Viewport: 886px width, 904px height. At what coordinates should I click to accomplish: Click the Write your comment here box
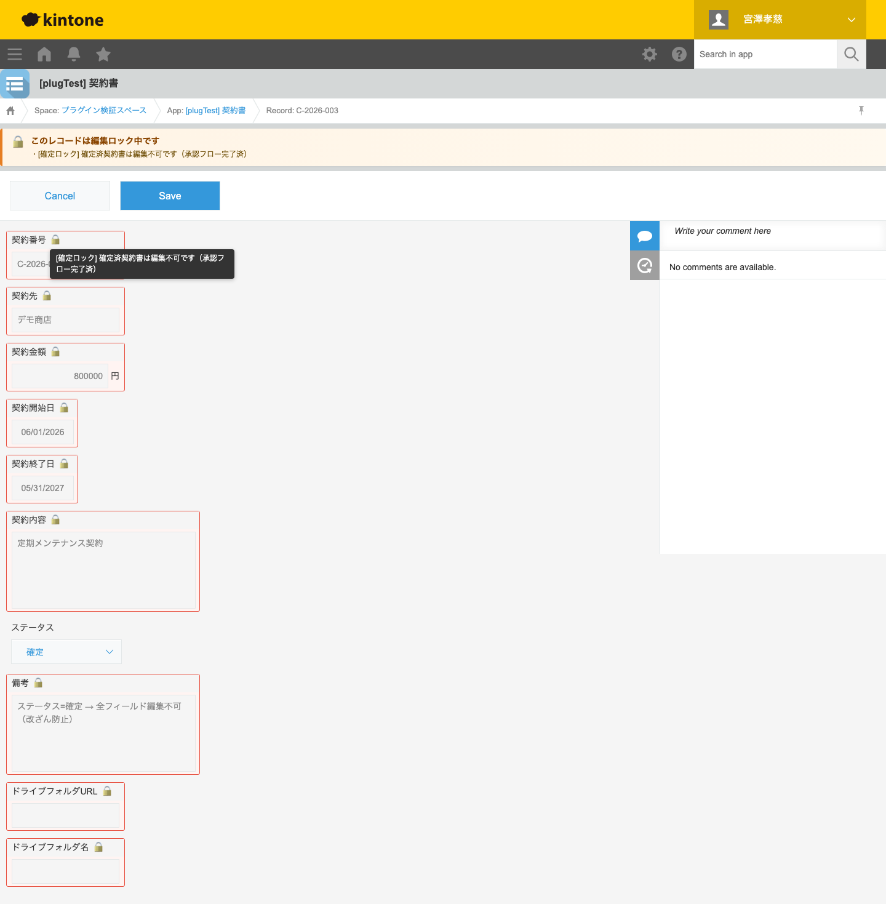[773, 231]
